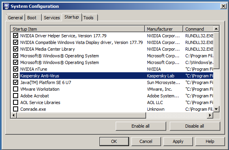Image resolution: width=229 pixels, height=150 pixels.
Task: Click the System Configuration title bar icon
Action: pos(6,6)
